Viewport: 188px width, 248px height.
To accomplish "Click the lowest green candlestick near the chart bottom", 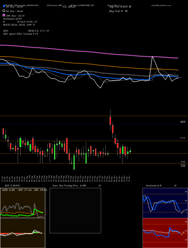I will (74, 162).
